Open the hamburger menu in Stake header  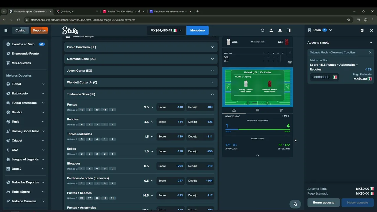[6, 30]
